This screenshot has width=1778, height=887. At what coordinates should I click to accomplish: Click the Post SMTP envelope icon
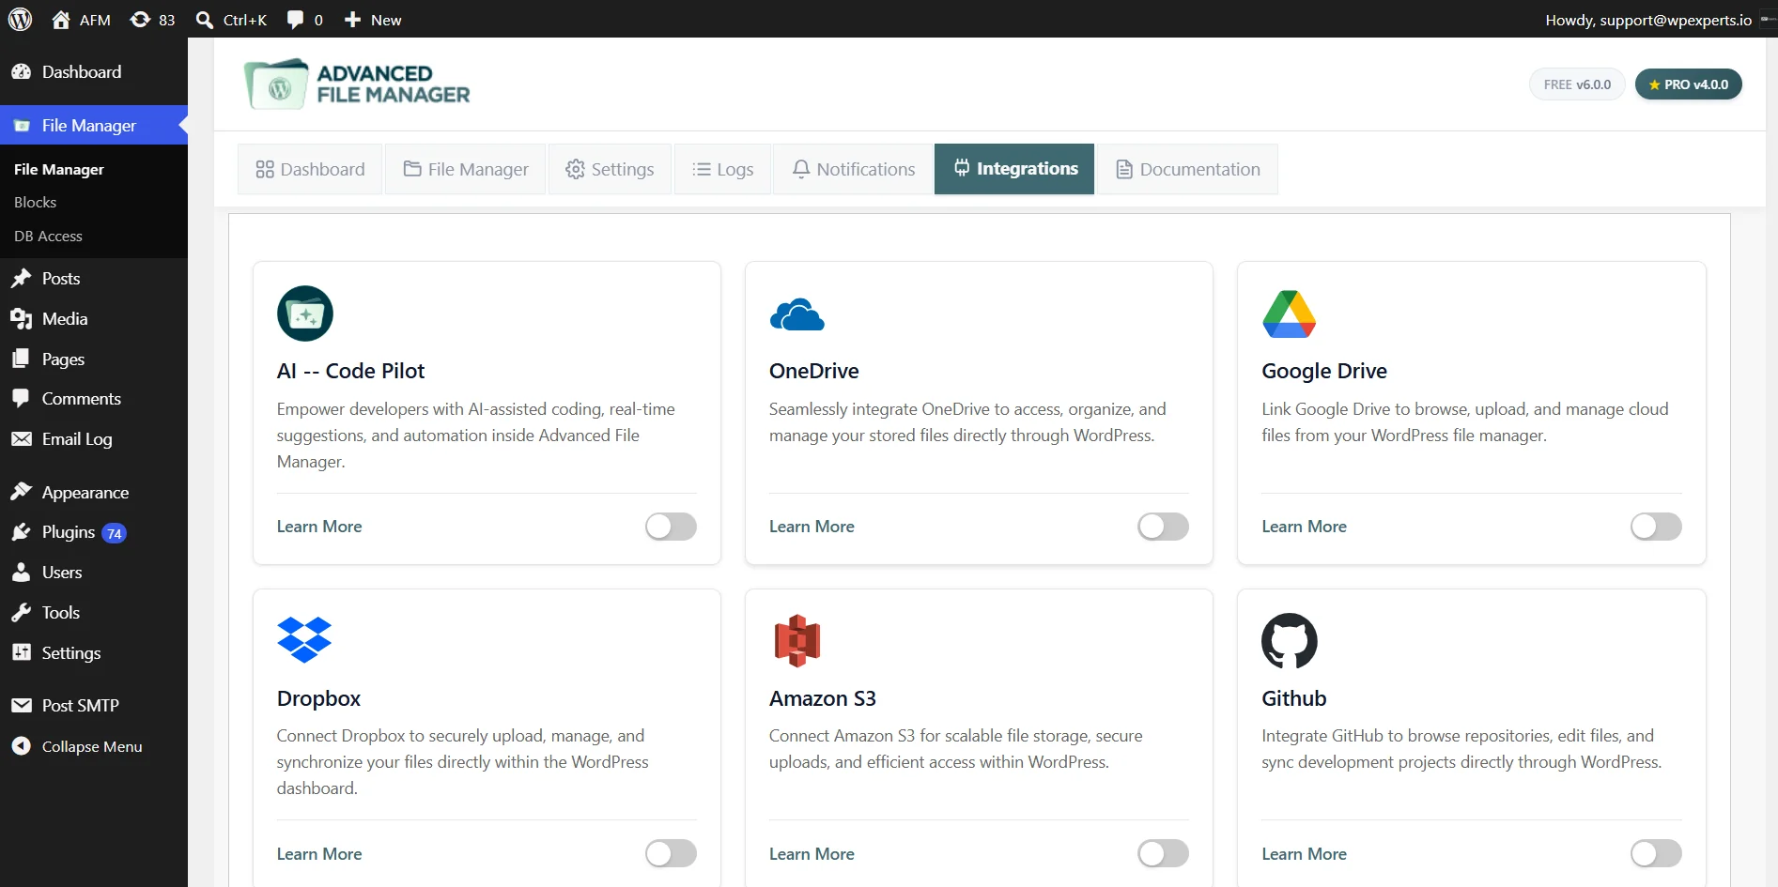pos(21,705)
